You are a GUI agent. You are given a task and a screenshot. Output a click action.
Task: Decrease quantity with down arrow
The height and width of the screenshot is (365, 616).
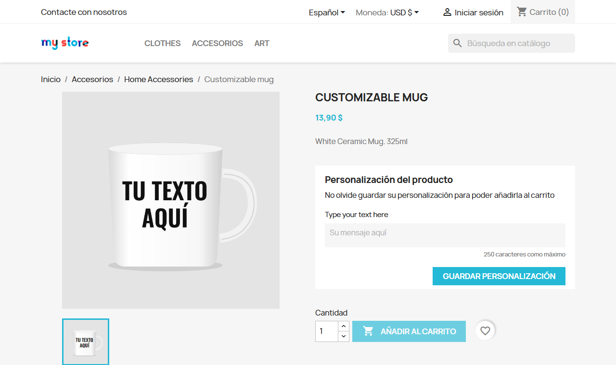(344, 337)
